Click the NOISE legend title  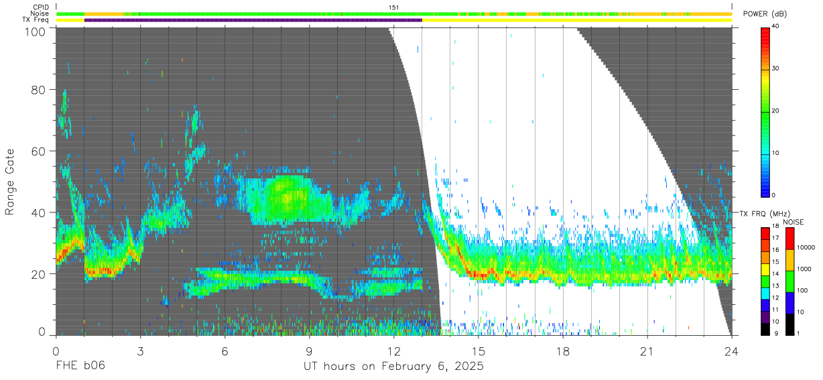click(x=793, y=222)
